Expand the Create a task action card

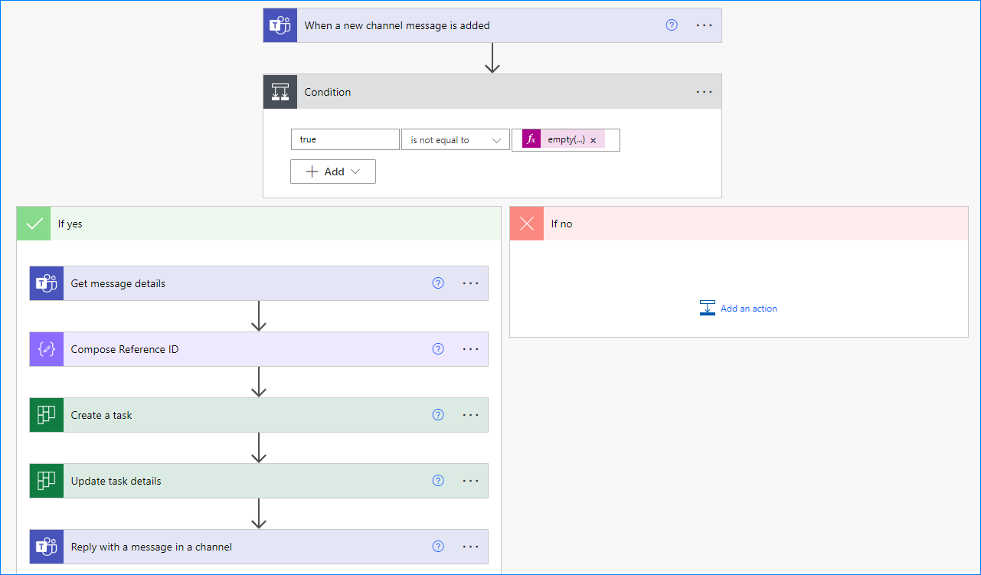coord(245,415)
